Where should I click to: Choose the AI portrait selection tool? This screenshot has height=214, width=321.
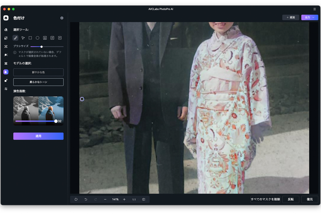tap(45, 38)
